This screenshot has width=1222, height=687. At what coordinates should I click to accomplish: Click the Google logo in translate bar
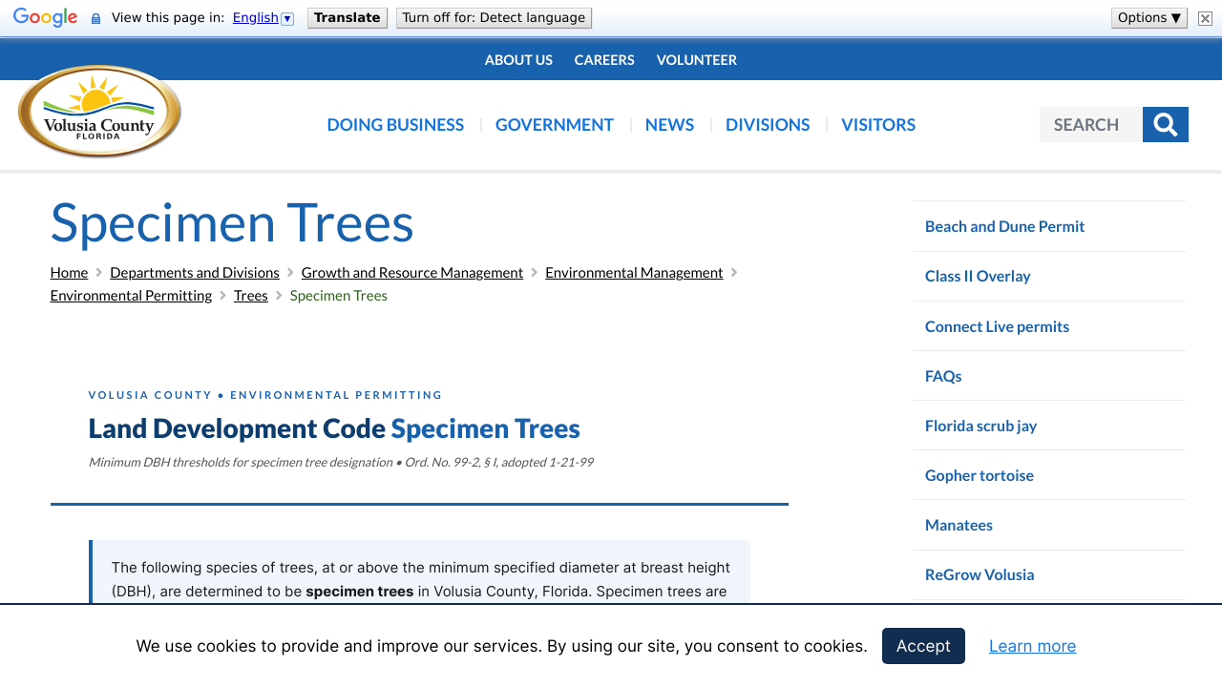[45, 17]
